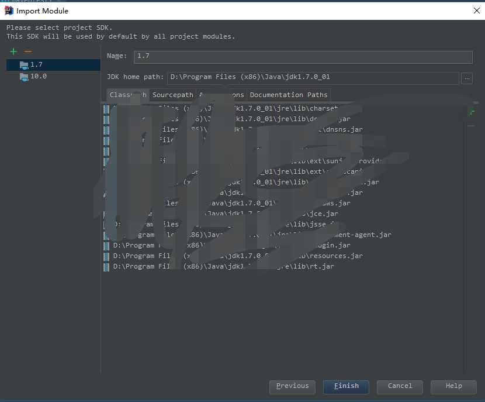Open the JDK home path browse button
The width and height of the screenshot is (485, 402).
click(x=467, y=78)
